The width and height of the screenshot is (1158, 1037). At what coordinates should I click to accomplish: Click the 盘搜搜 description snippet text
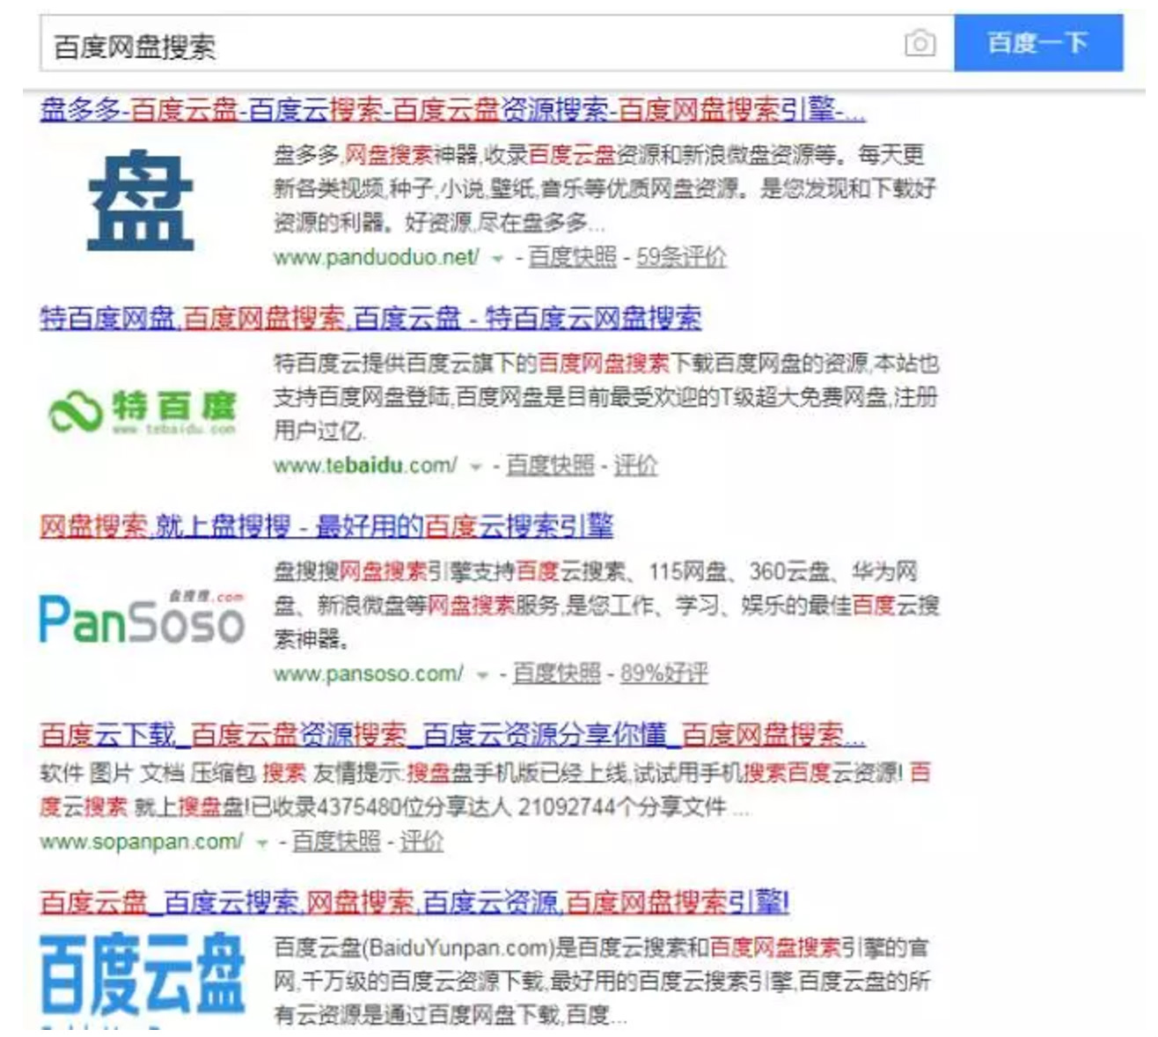pos(606,605)
